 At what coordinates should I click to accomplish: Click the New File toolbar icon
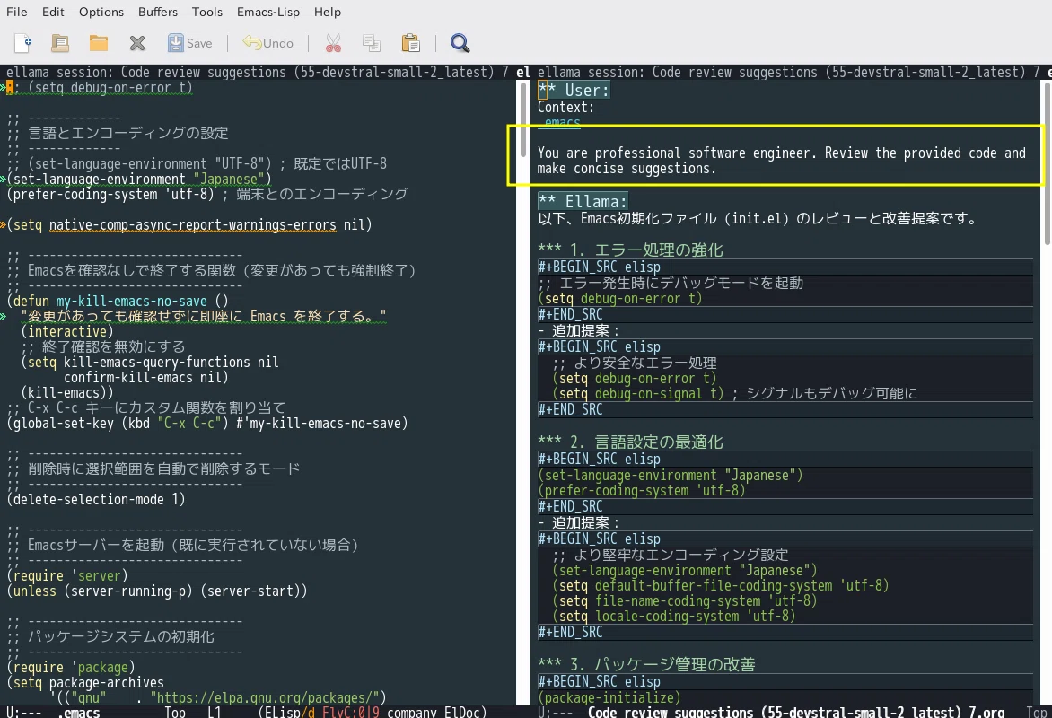pos(22,43)
